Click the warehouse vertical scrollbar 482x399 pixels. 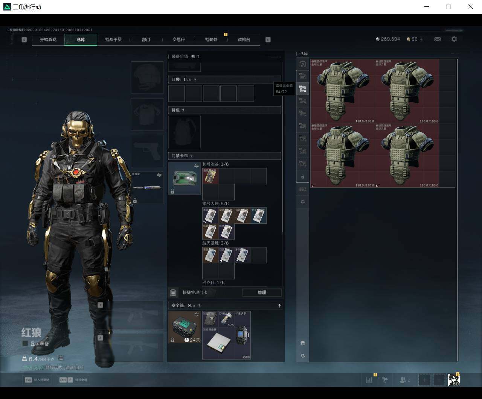click(x=457, y=210)
